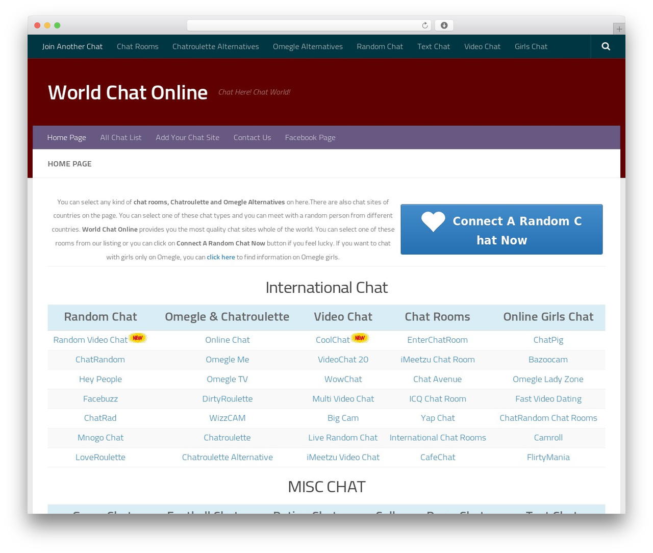Go to Home Page tab
The width and height of the screenshot is (653, 553).
pyautogui.click(x=66, y=138)
